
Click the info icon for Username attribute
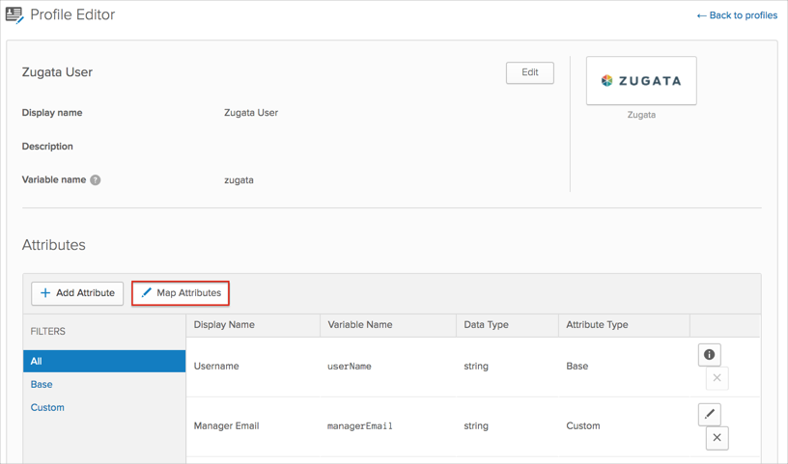pyautogui.click(x=709, y=355)
